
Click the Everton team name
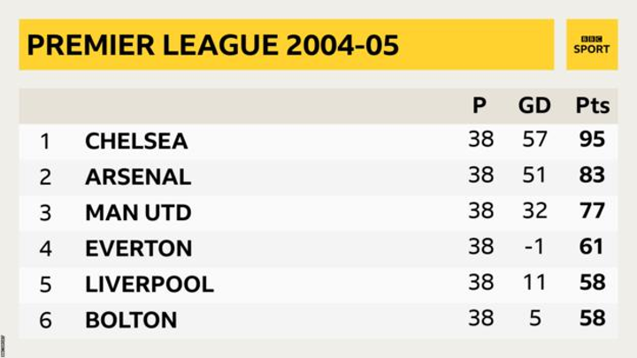(139, 248)
